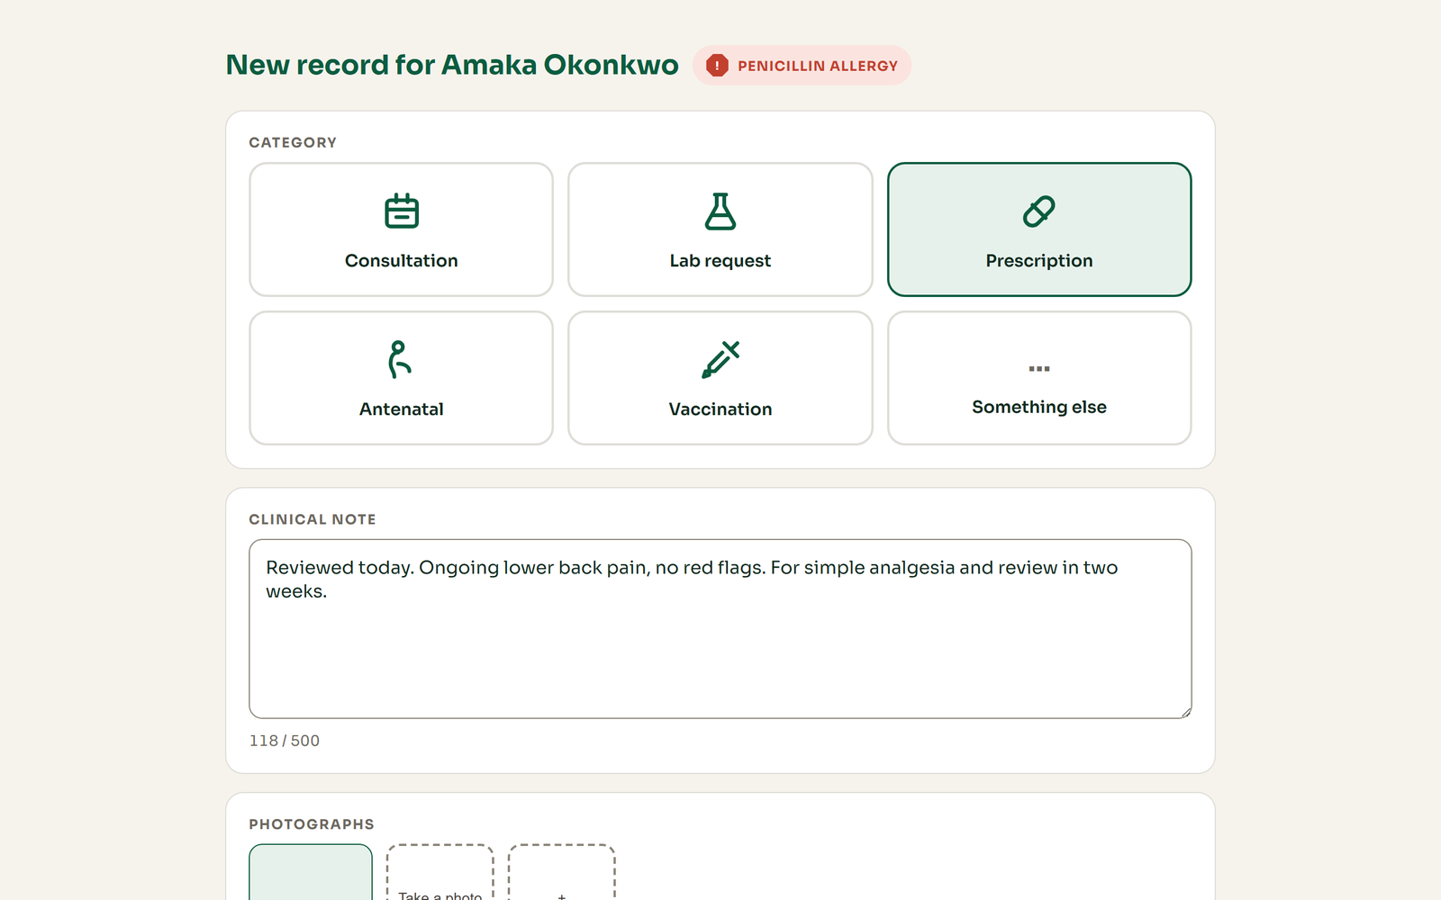This screenshot has width=1441, height=900.
Task: Click the CLINICAL NOTE section label
Action: (x=313, y=519)
